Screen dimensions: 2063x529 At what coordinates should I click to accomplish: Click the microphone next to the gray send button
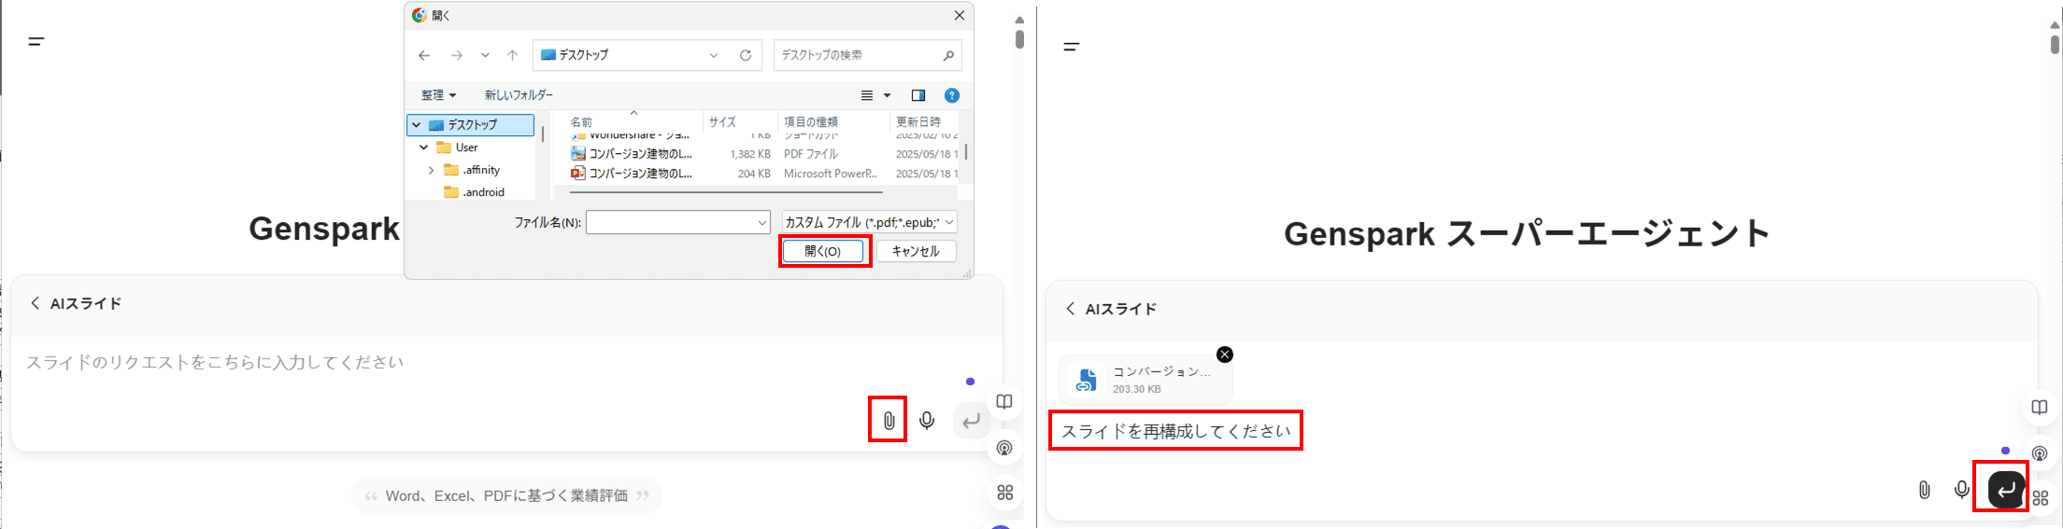927,421
